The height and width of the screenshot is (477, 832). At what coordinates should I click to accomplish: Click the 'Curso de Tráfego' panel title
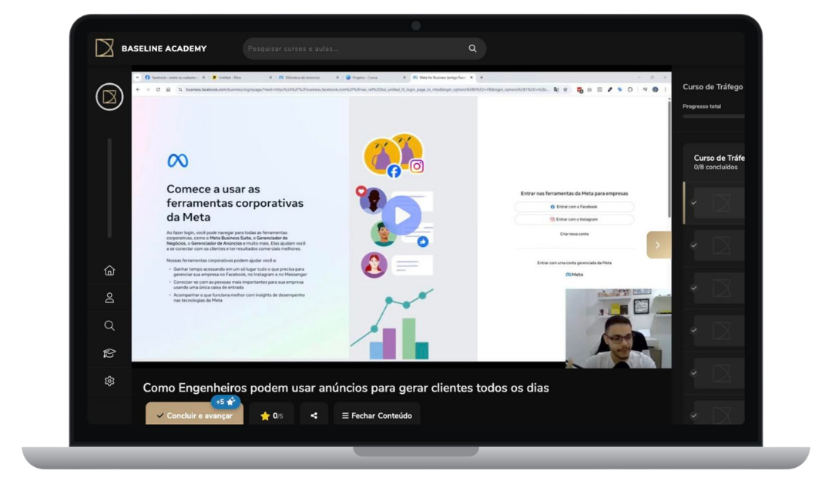713,87
